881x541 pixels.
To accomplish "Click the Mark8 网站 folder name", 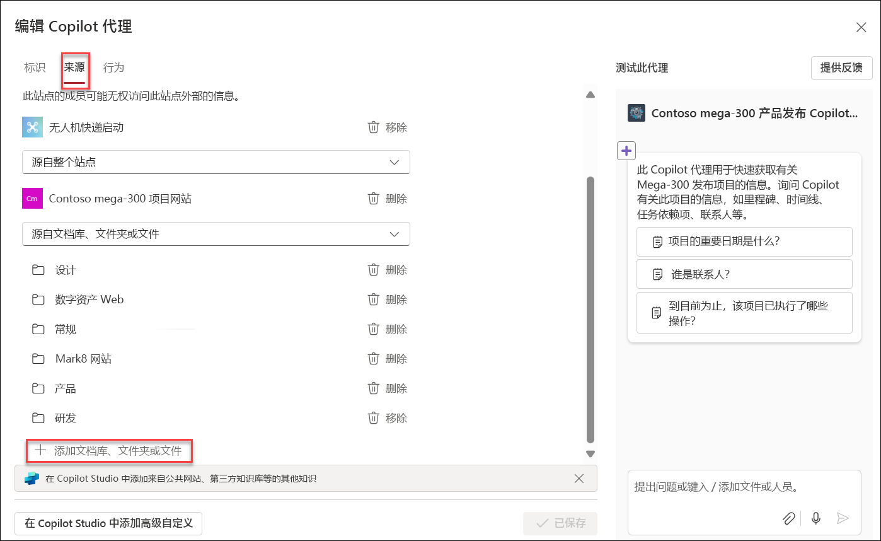I will click(x=83, y=359).
